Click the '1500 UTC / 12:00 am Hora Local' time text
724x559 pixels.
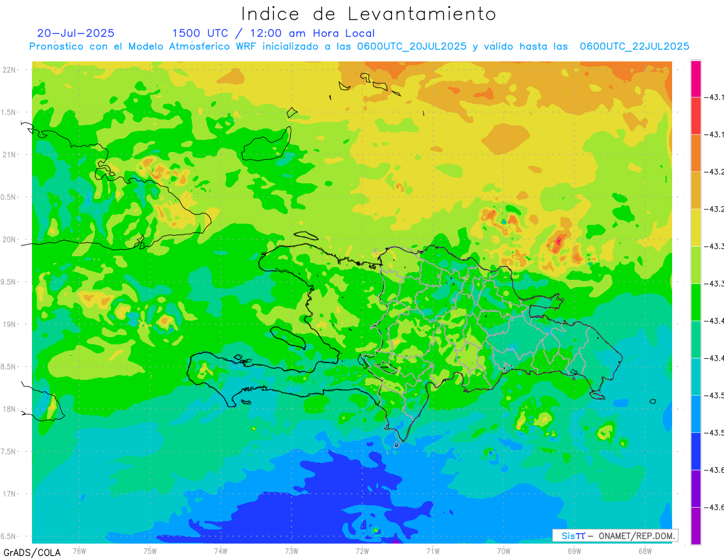pos(273,33)
